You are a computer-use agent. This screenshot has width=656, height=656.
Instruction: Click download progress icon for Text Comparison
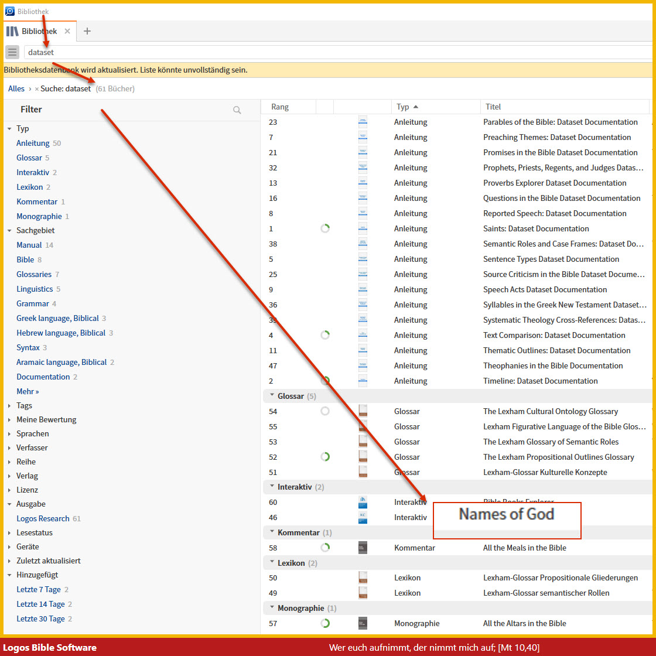pyautogui.click(x=325, y=335)
